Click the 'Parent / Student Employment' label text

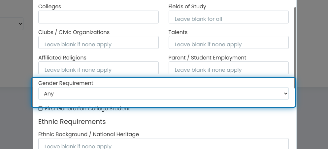[207, 57]
